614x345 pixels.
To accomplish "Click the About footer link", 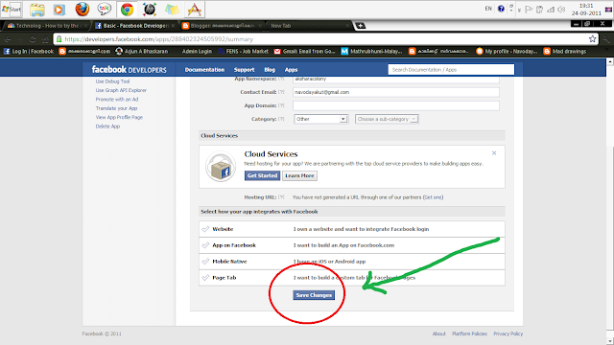I will pyautogui.click(x=439, y=333).
